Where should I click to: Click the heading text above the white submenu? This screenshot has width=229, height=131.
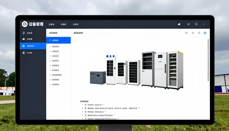tap(53, 33)
